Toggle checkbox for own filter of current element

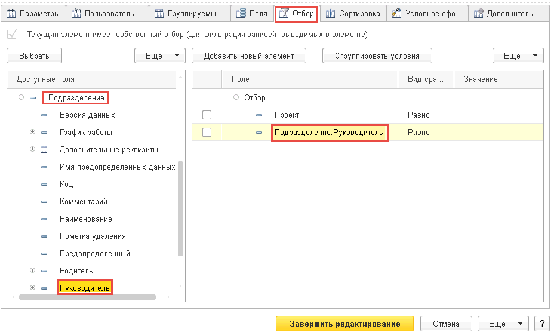[x=12, y=34]
